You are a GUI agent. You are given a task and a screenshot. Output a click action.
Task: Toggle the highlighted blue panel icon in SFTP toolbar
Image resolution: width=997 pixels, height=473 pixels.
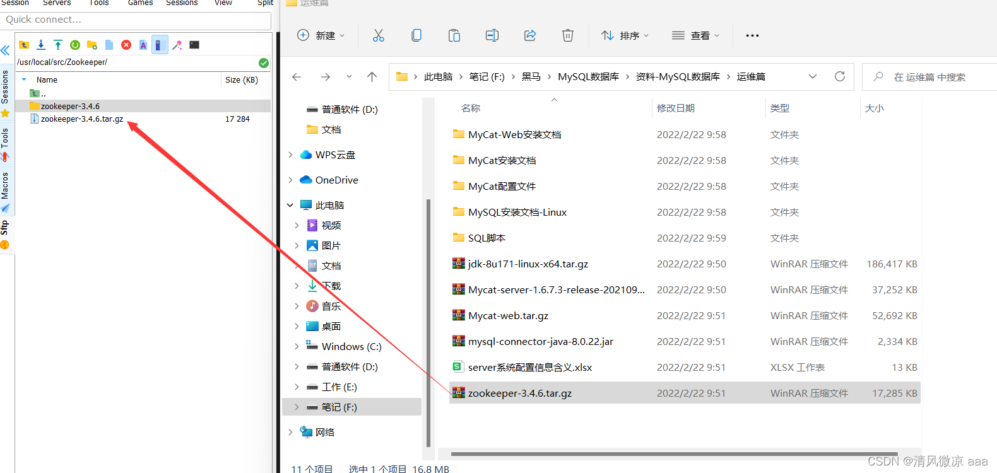tap(160, 45)
